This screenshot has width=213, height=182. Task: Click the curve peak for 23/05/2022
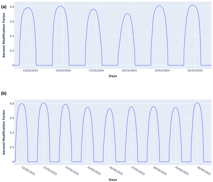coord(44,103)
